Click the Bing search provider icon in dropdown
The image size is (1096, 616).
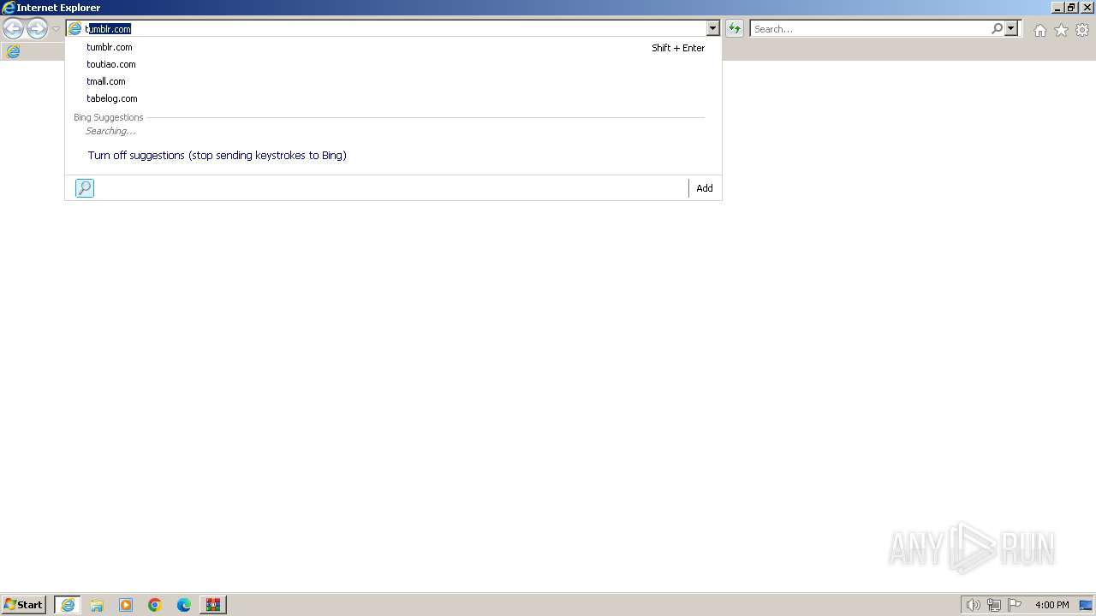pyautogui.click(x=85, y=188)
